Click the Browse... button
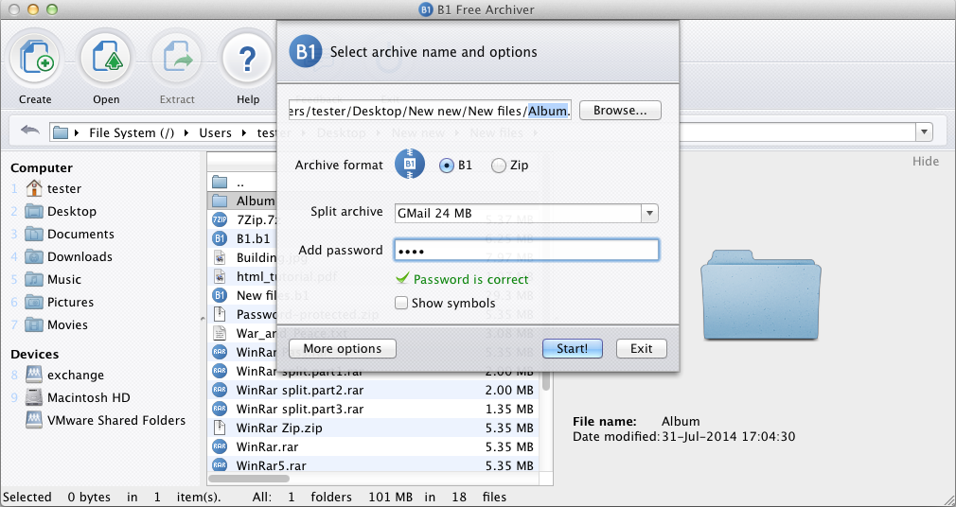Image resolution: width=956 pixels, height=507 pixels. point(620,111)
